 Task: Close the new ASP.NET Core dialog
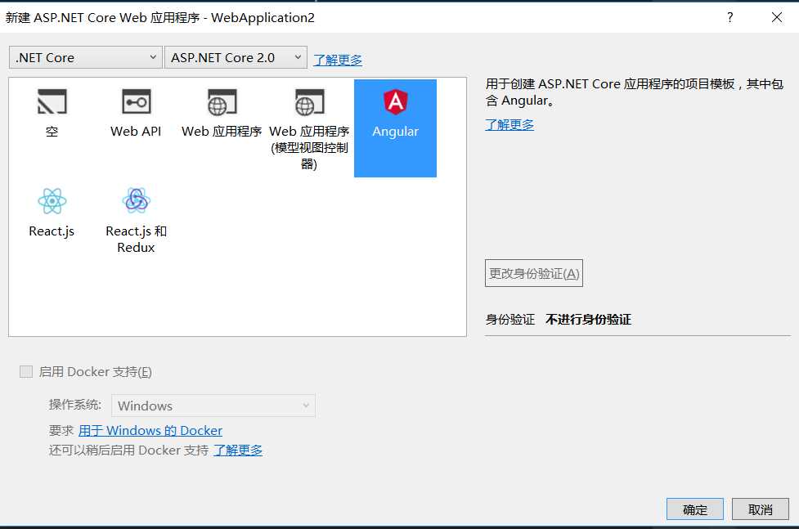(777, 17)
